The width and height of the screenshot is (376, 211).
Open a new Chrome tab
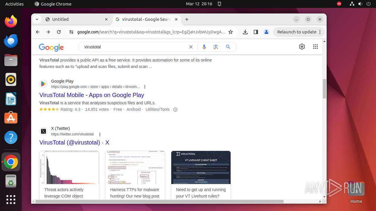click(187, 19)
